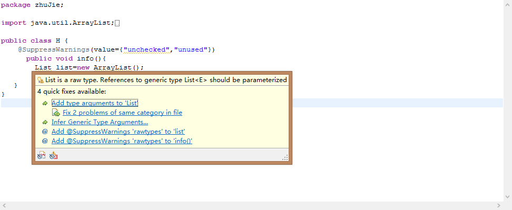Click the vertical scrollbar down arrow
The width and height of the screenshot is (512, 210).
click(x=507, y=197)
